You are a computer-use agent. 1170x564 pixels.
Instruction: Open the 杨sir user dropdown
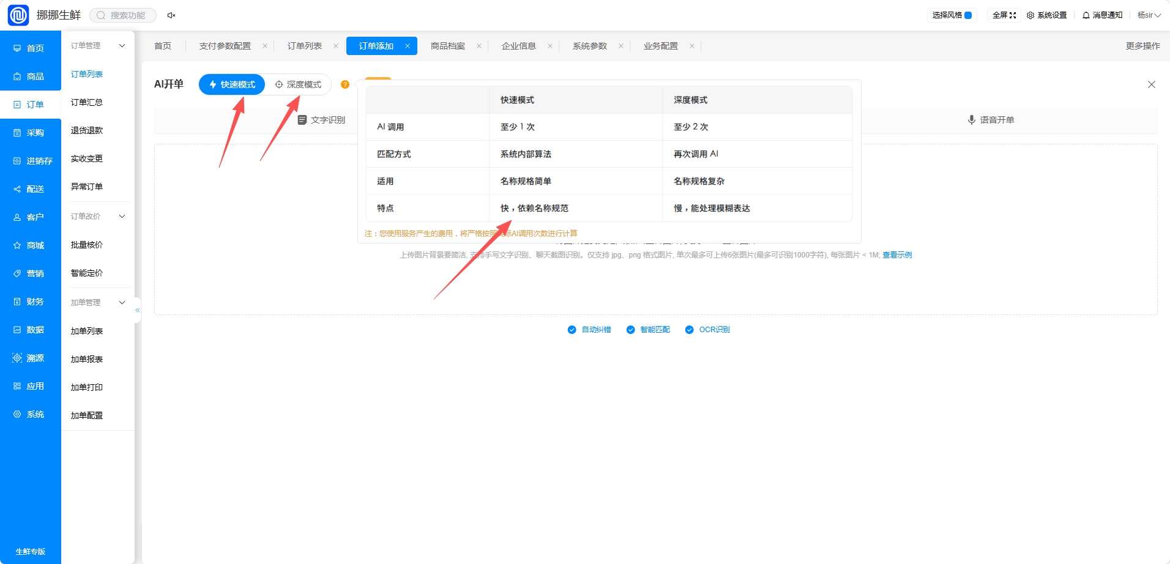1149,15
